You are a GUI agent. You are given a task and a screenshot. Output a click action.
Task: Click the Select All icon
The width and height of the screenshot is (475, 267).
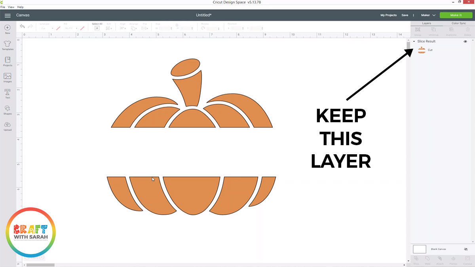97,28
